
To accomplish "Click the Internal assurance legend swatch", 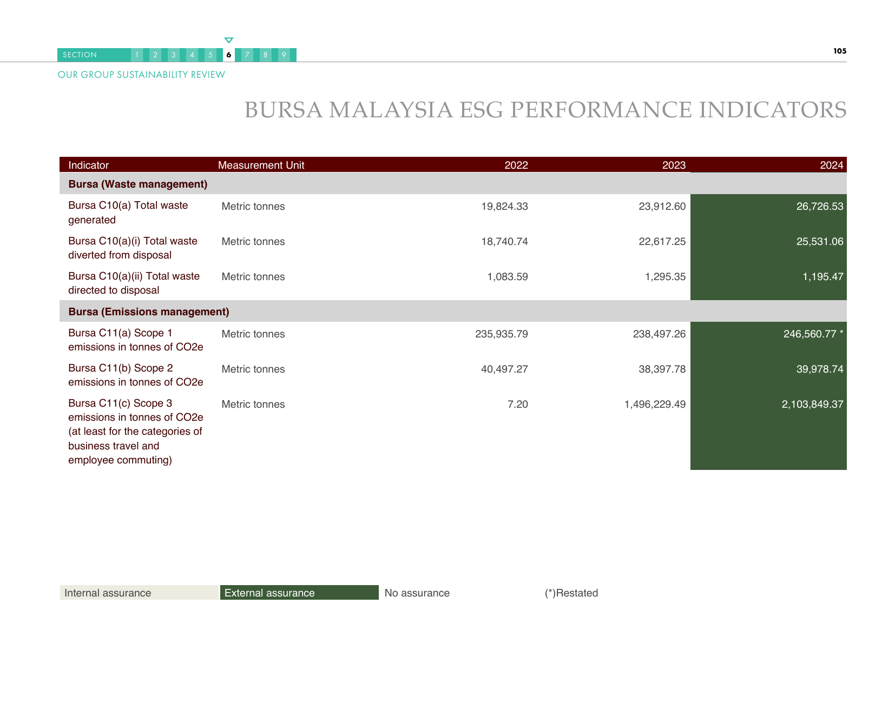I will (x=139, y=593).
